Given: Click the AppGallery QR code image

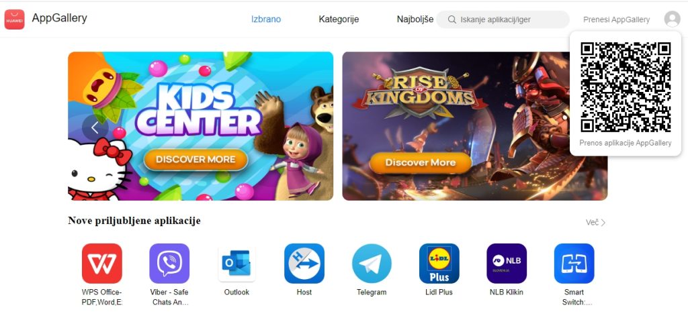Looking at the screenshot, I should point(626,87).
